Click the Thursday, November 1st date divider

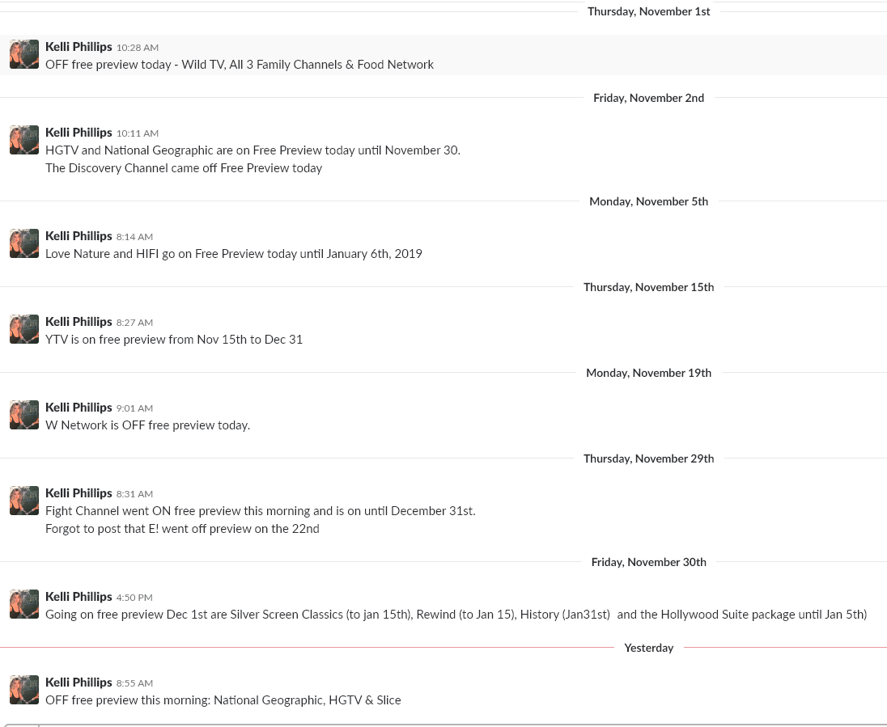(x=648, y=11)
